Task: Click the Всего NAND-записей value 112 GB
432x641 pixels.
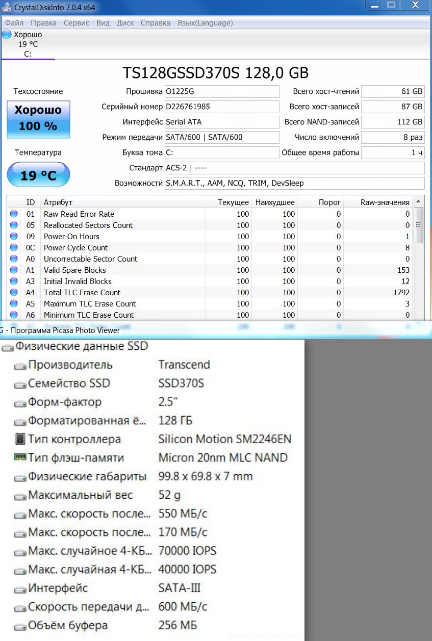Action: point(393,122)
